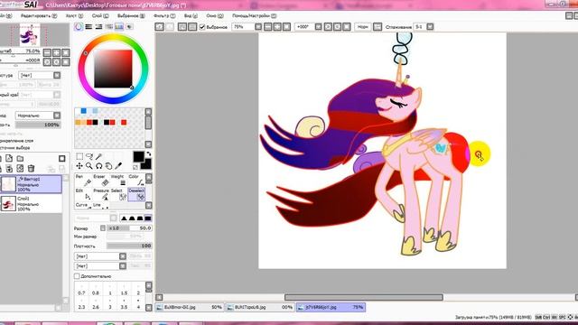
Task: Switch to the BuXBmor-0il.jpg document tab
Action: pos(189,307)
